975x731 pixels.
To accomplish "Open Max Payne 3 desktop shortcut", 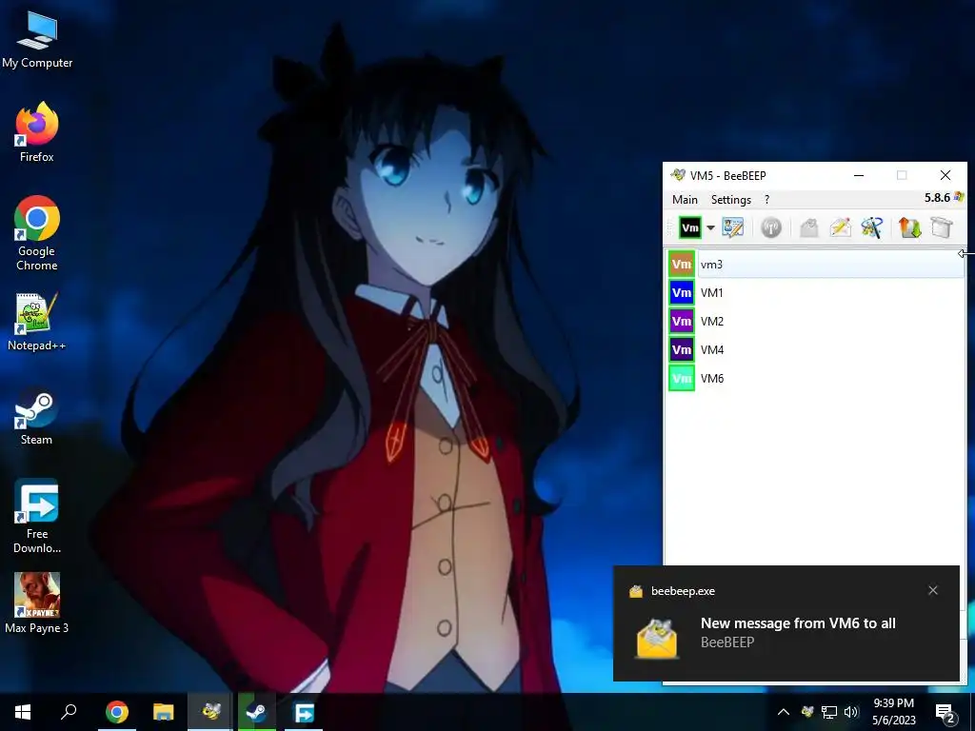I will tap(37, 603).
